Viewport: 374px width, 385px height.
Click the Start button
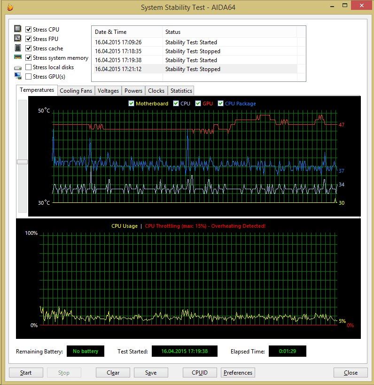click(26, 372)
